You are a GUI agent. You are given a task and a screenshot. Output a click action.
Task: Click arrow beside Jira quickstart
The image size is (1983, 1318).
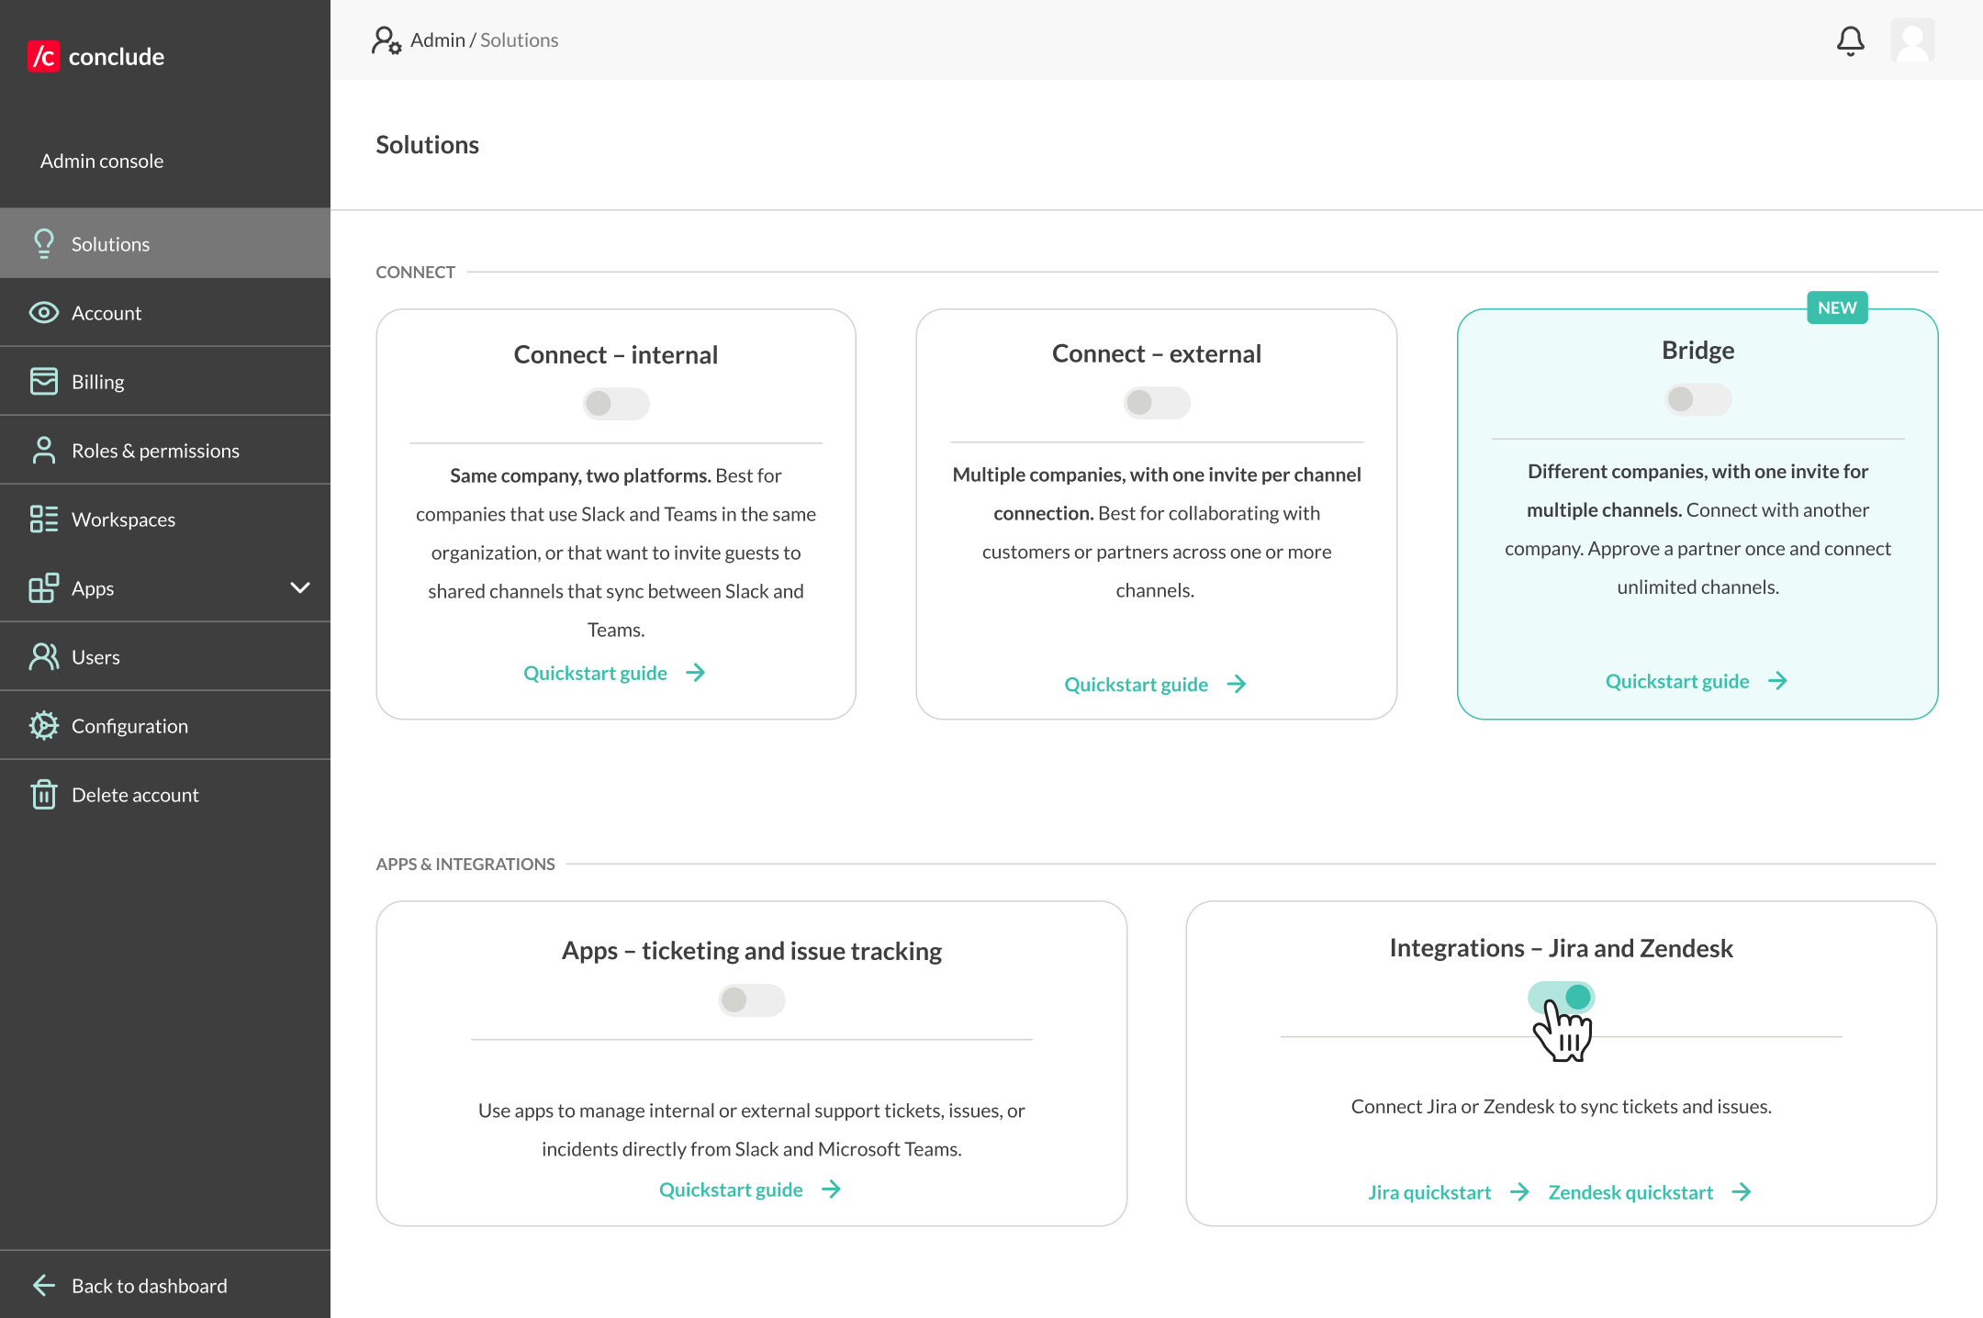click(1519, 1191)
